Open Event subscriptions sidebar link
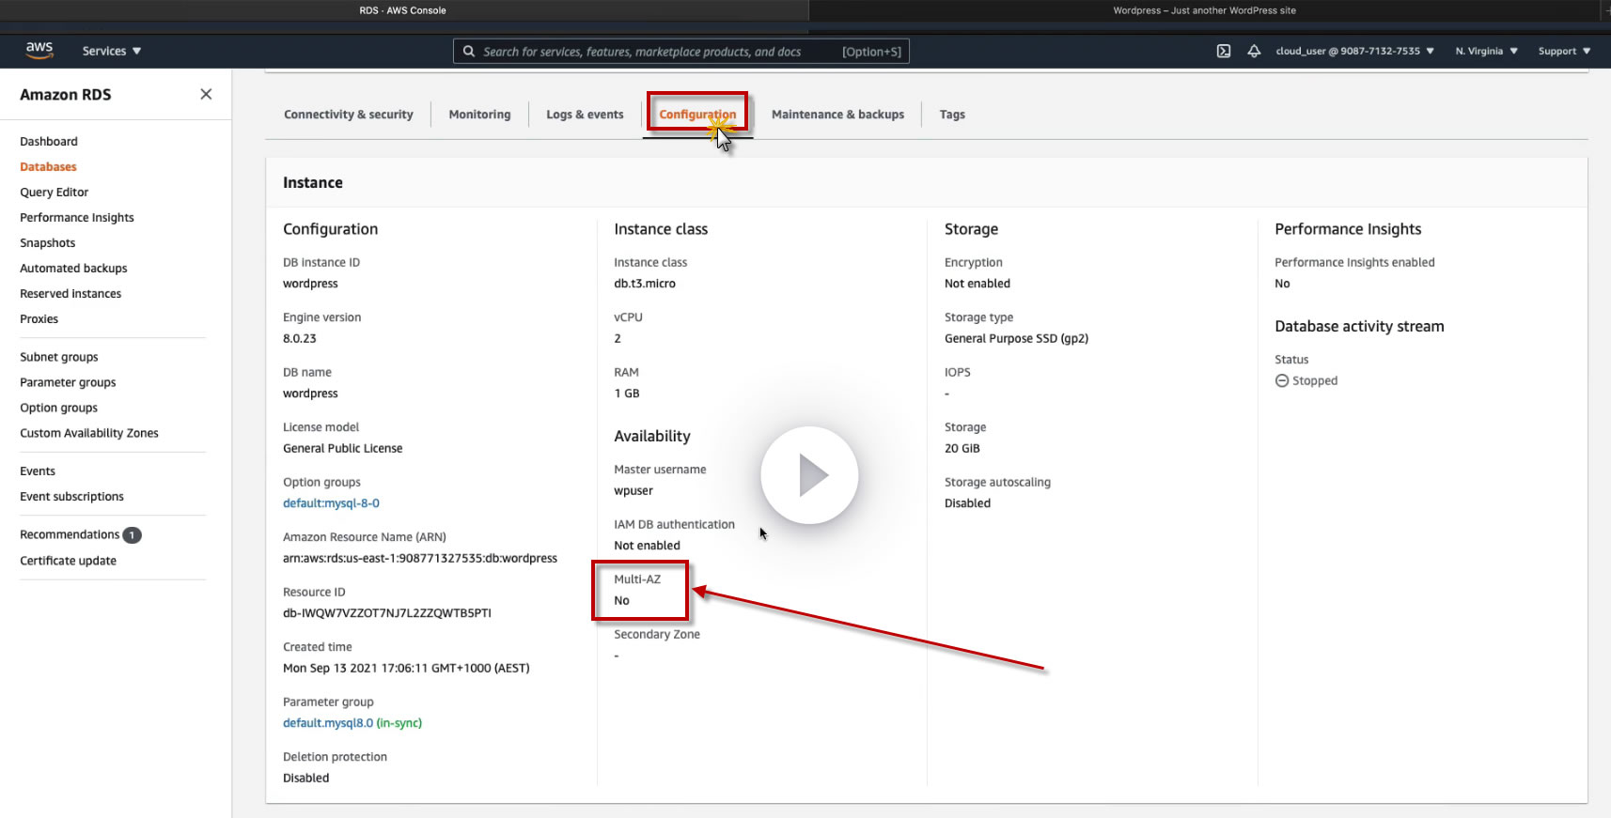Viewport: 1611px width, 818px height. (71, 497)
